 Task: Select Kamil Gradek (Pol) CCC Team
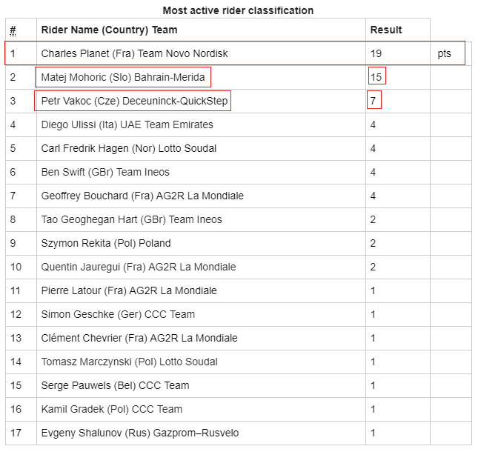112,409
